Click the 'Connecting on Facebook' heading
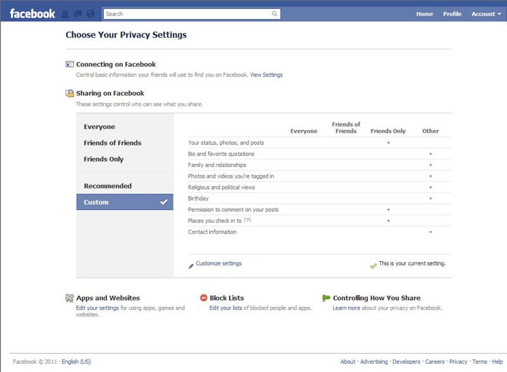 coord(116,65)
